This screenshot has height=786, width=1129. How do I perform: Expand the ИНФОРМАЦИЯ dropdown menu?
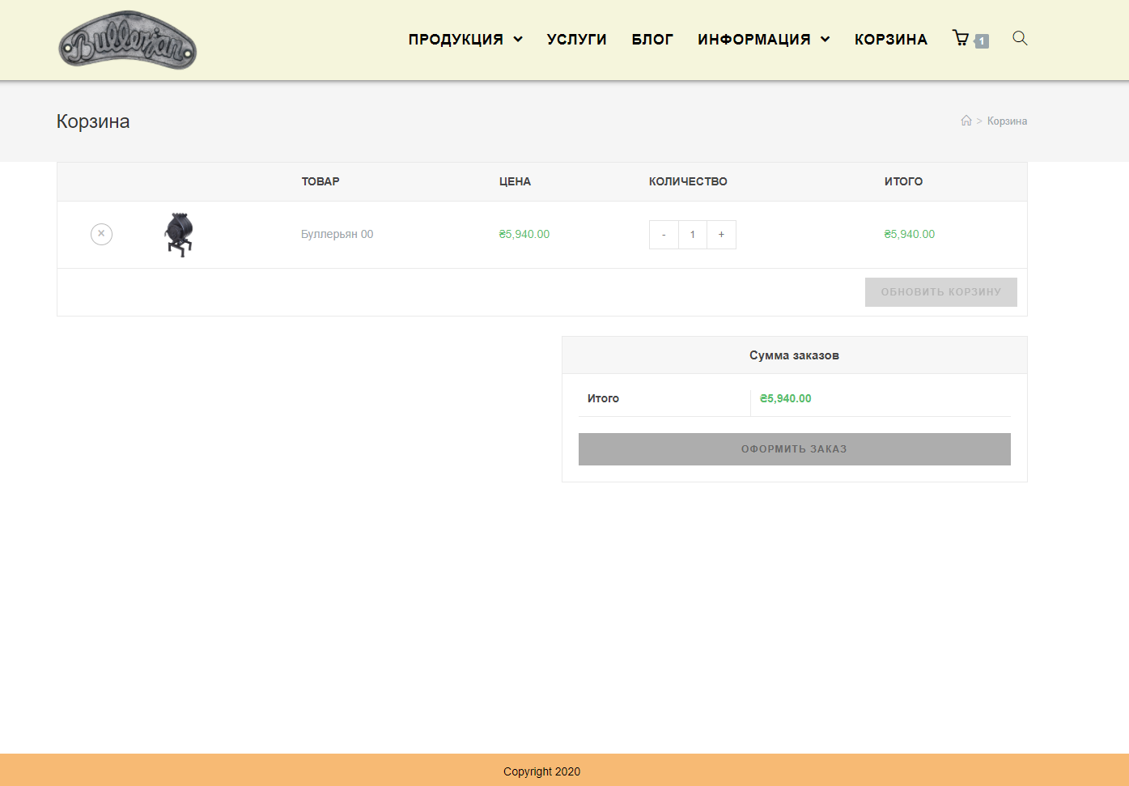click(764, 39)
